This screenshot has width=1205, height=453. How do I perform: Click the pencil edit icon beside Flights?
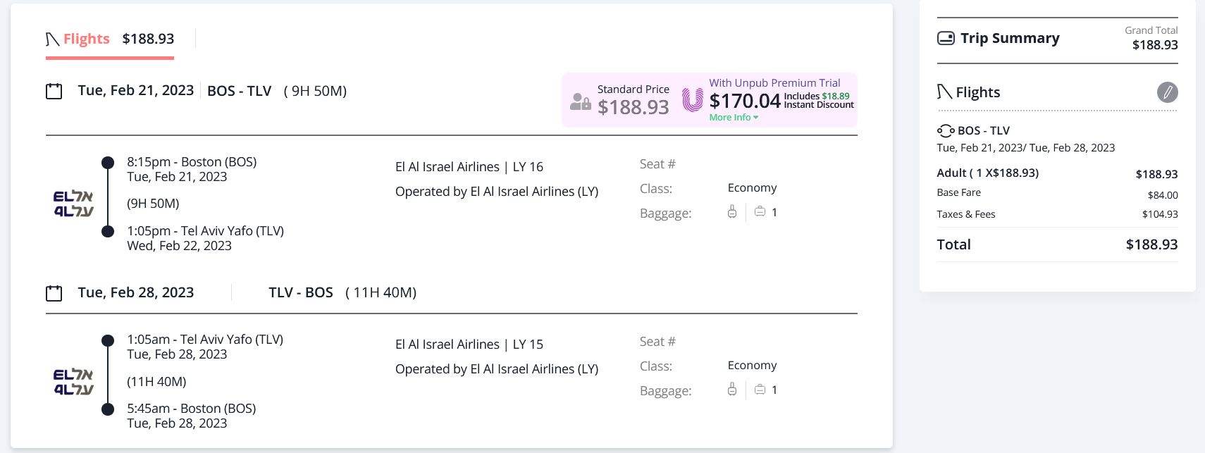tap(1167, 92)
